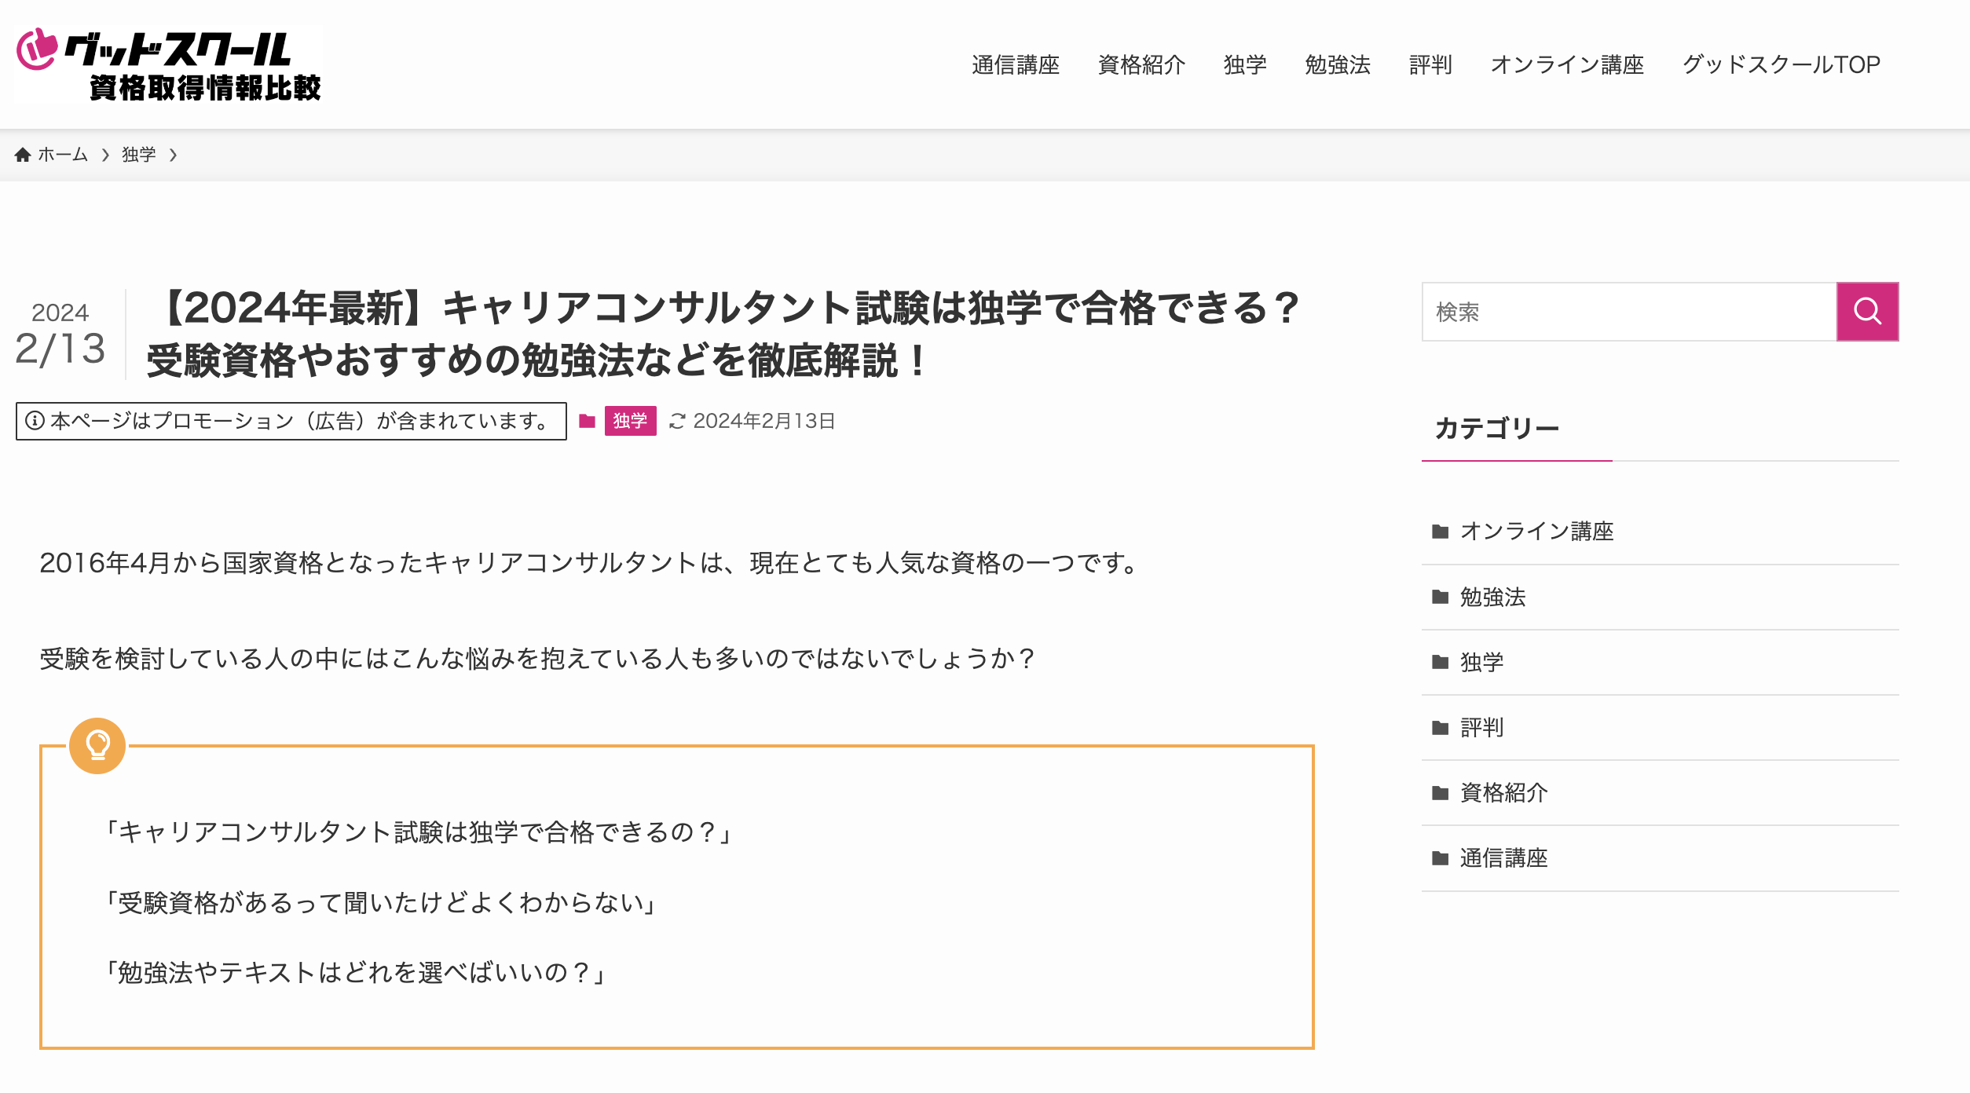Click the home icon in breadcrumb
Screen dimensions: 1970x1093
click(x=23, y=155)
